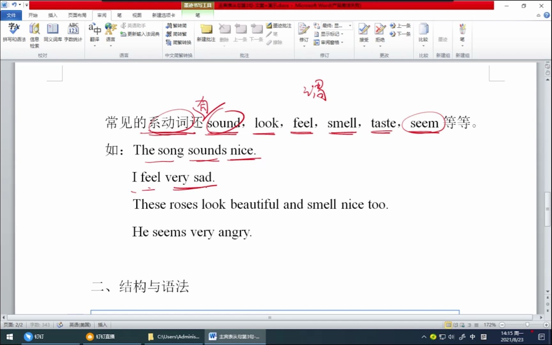Run the 拼写和语法 spelling check
Viewport: 552px width, 345px height.
(14, 33)
